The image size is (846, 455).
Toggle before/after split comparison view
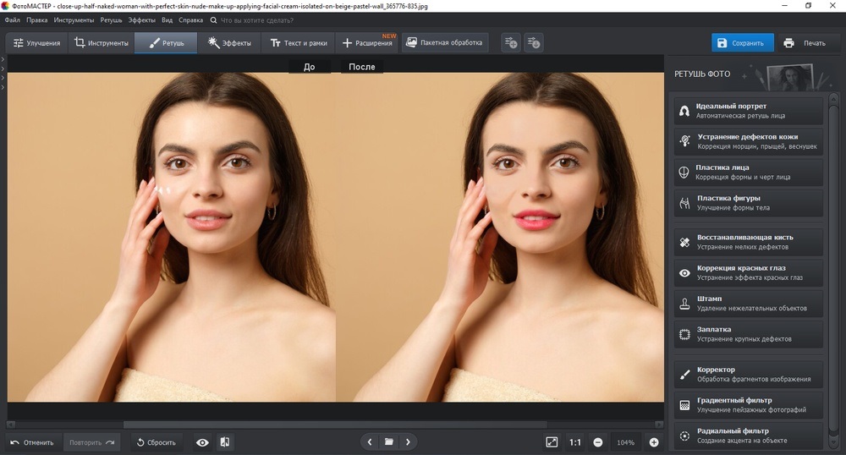pyautogui.click(x=225, y=441)
